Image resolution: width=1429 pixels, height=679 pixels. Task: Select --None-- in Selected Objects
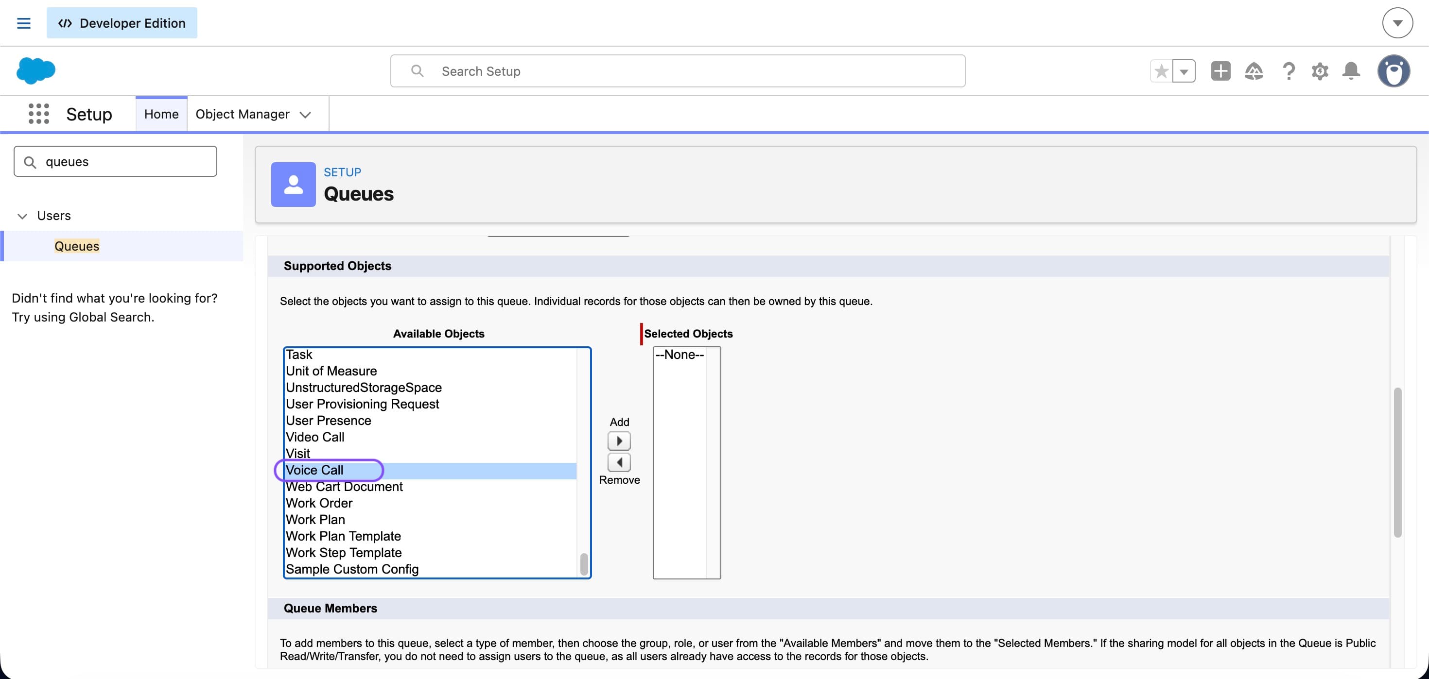680,355
